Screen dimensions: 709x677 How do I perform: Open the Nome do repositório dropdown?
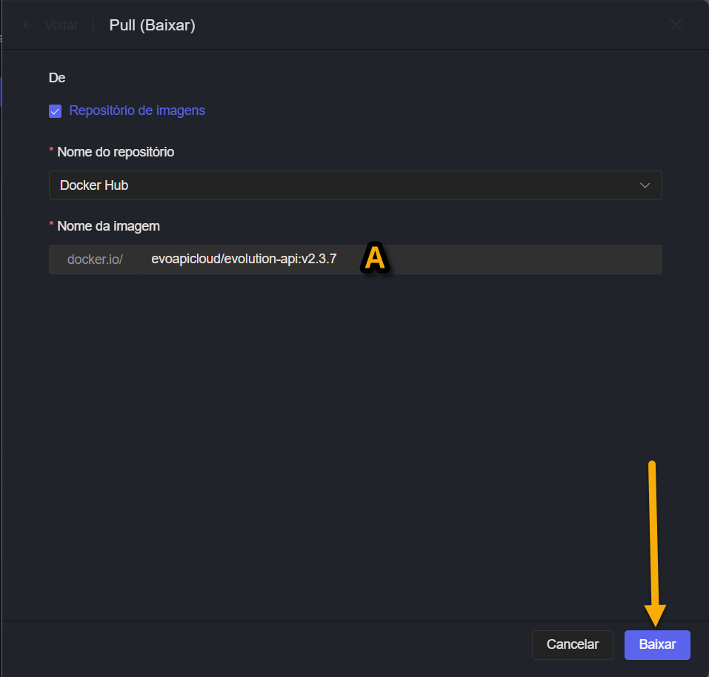click(356, 185)
